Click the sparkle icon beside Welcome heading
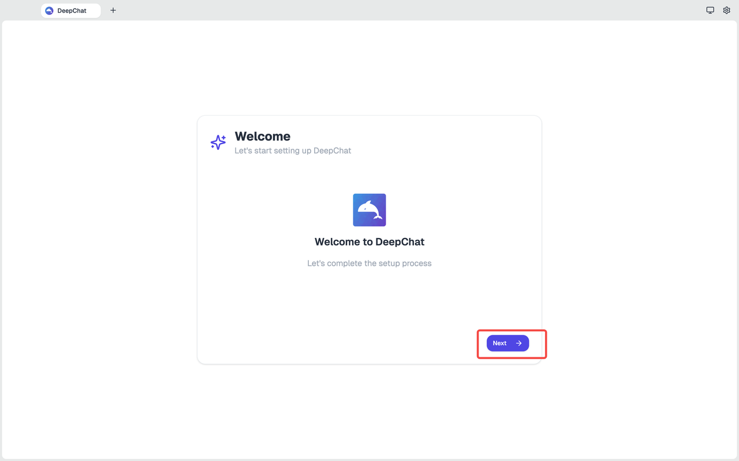The width and height of the screenshot is (739, 461). [x=218, y=142]
